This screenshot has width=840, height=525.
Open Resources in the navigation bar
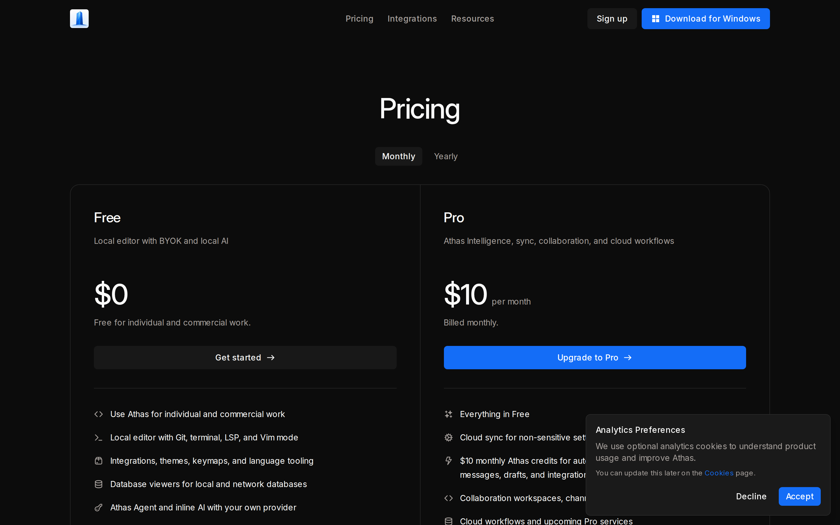(473, 19)
